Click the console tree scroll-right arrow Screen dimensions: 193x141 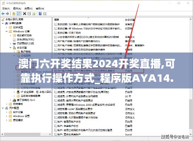click(50, 134)
